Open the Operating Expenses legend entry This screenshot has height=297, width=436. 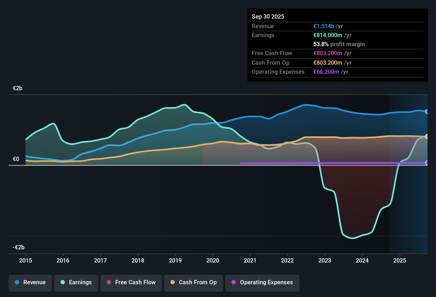click(x=262, y=283)
